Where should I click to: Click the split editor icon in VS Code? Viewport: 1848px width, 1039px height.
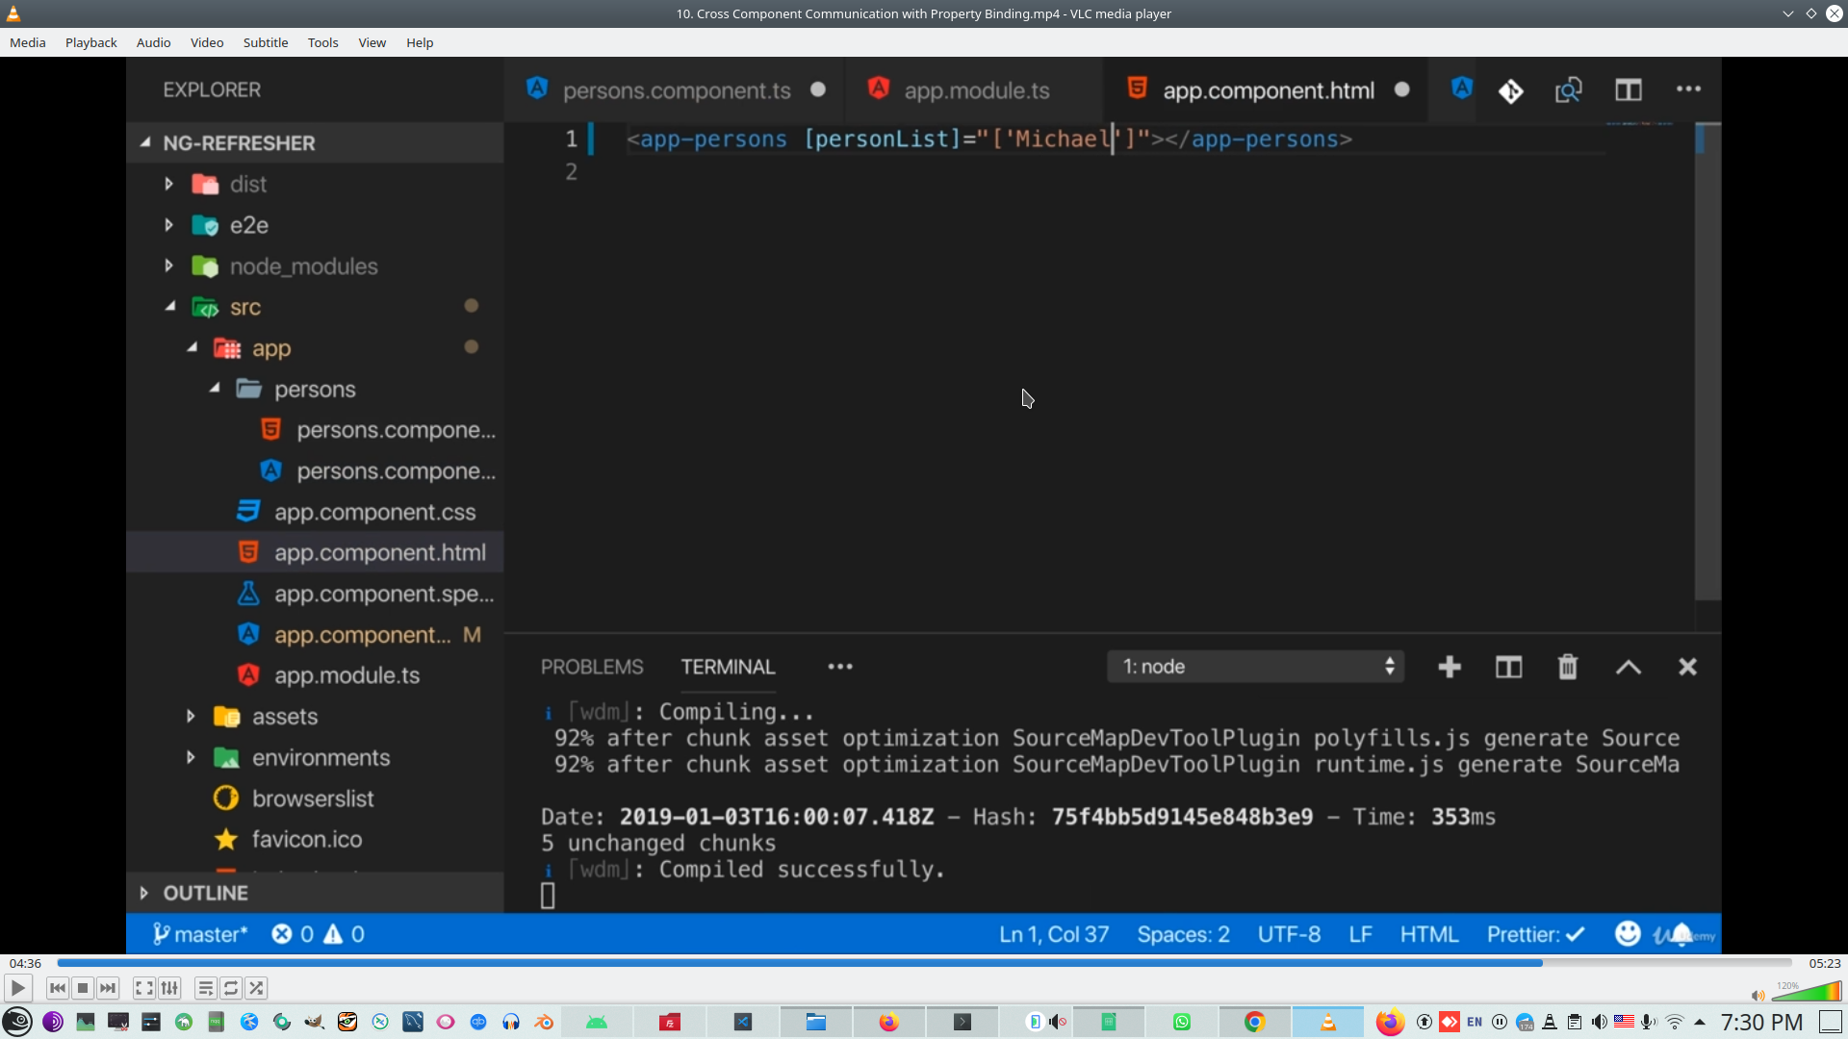tap(1628, 90)
